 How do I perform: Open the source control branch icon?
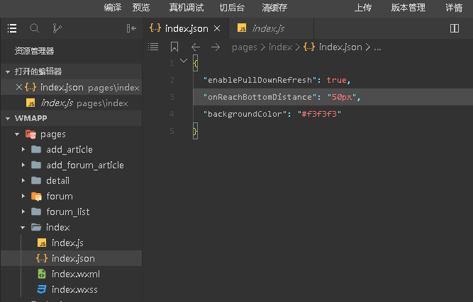57,28
